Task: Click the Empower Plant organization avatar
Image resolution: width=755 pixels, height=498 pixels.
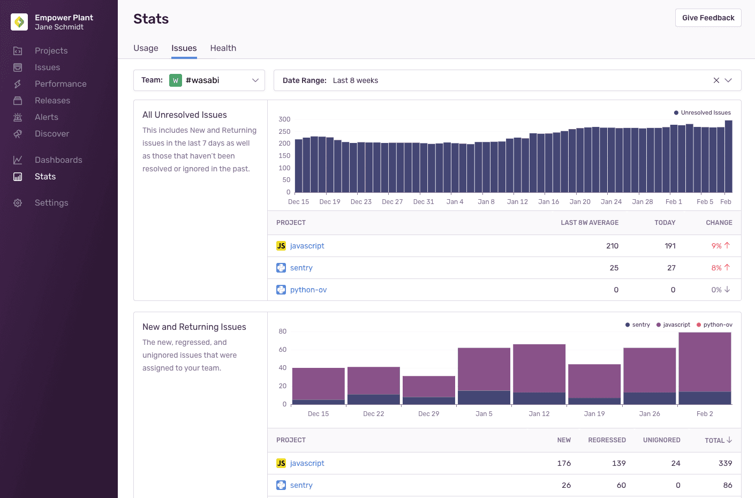Action: coord(19,22)
